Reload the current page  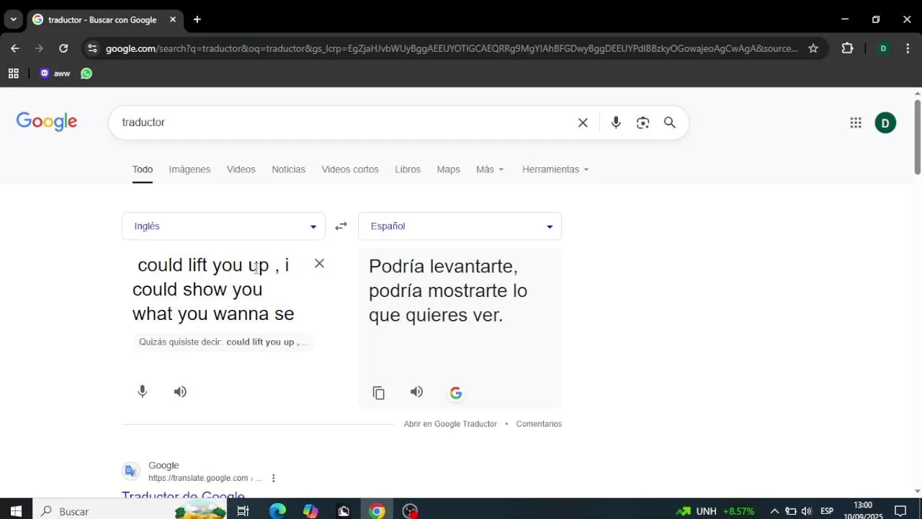63,48
